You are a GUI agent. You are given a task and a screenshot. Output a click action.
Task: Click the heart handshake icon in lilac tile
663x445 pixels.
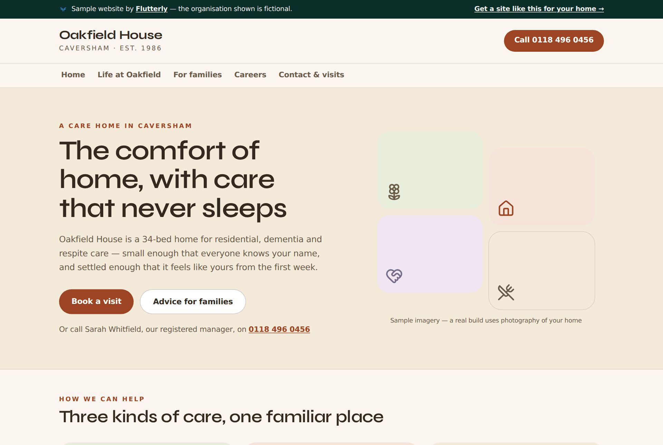click(x=394, y=276)
